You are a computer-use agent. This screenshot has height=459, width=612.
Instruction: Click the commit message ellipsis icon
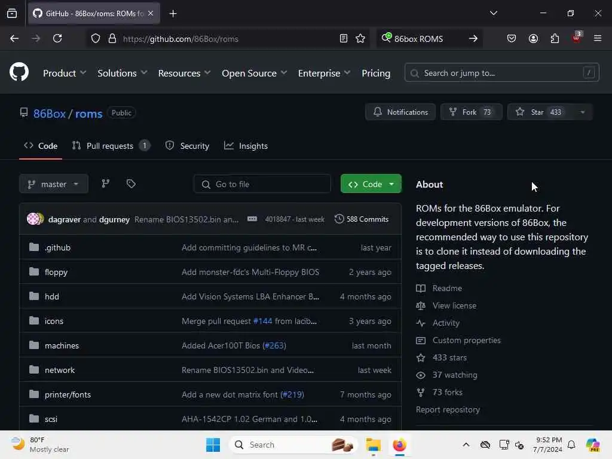click(x=252, y=219)
